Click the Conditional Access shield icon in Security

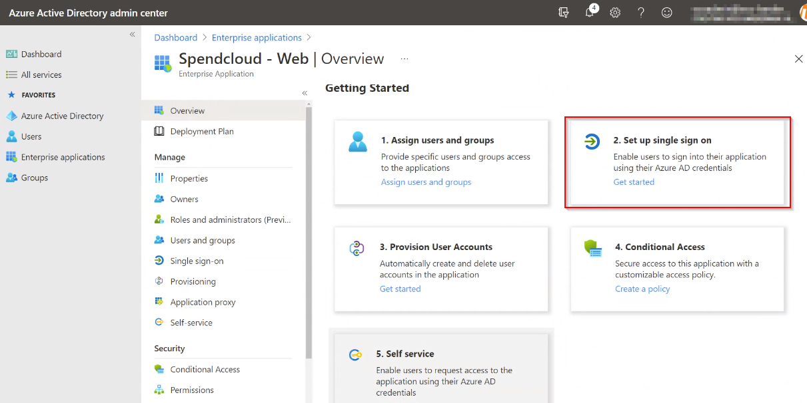[x=159, y=369]
